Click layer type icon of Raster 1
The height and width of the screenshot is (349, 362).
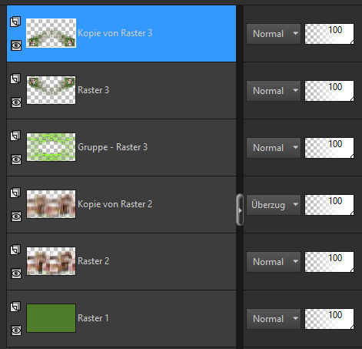(15, 307)
